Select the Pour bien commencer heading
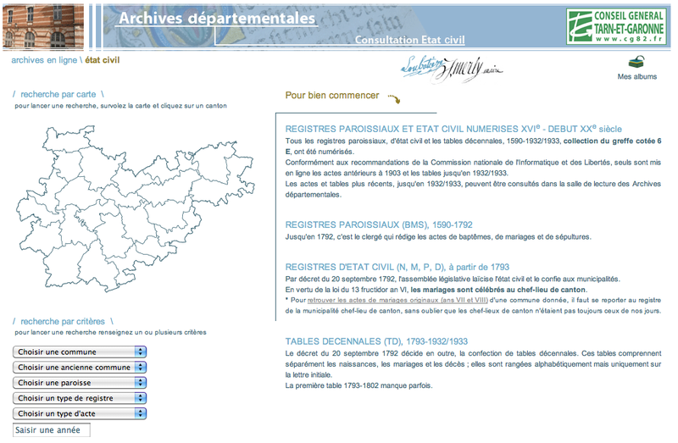The width and height of the screenshot is (678, 443). click(332, 96)
